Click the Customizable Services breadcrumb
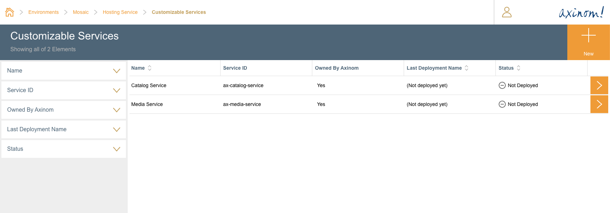Screen dimensions: 610x213 pos(179,12)
